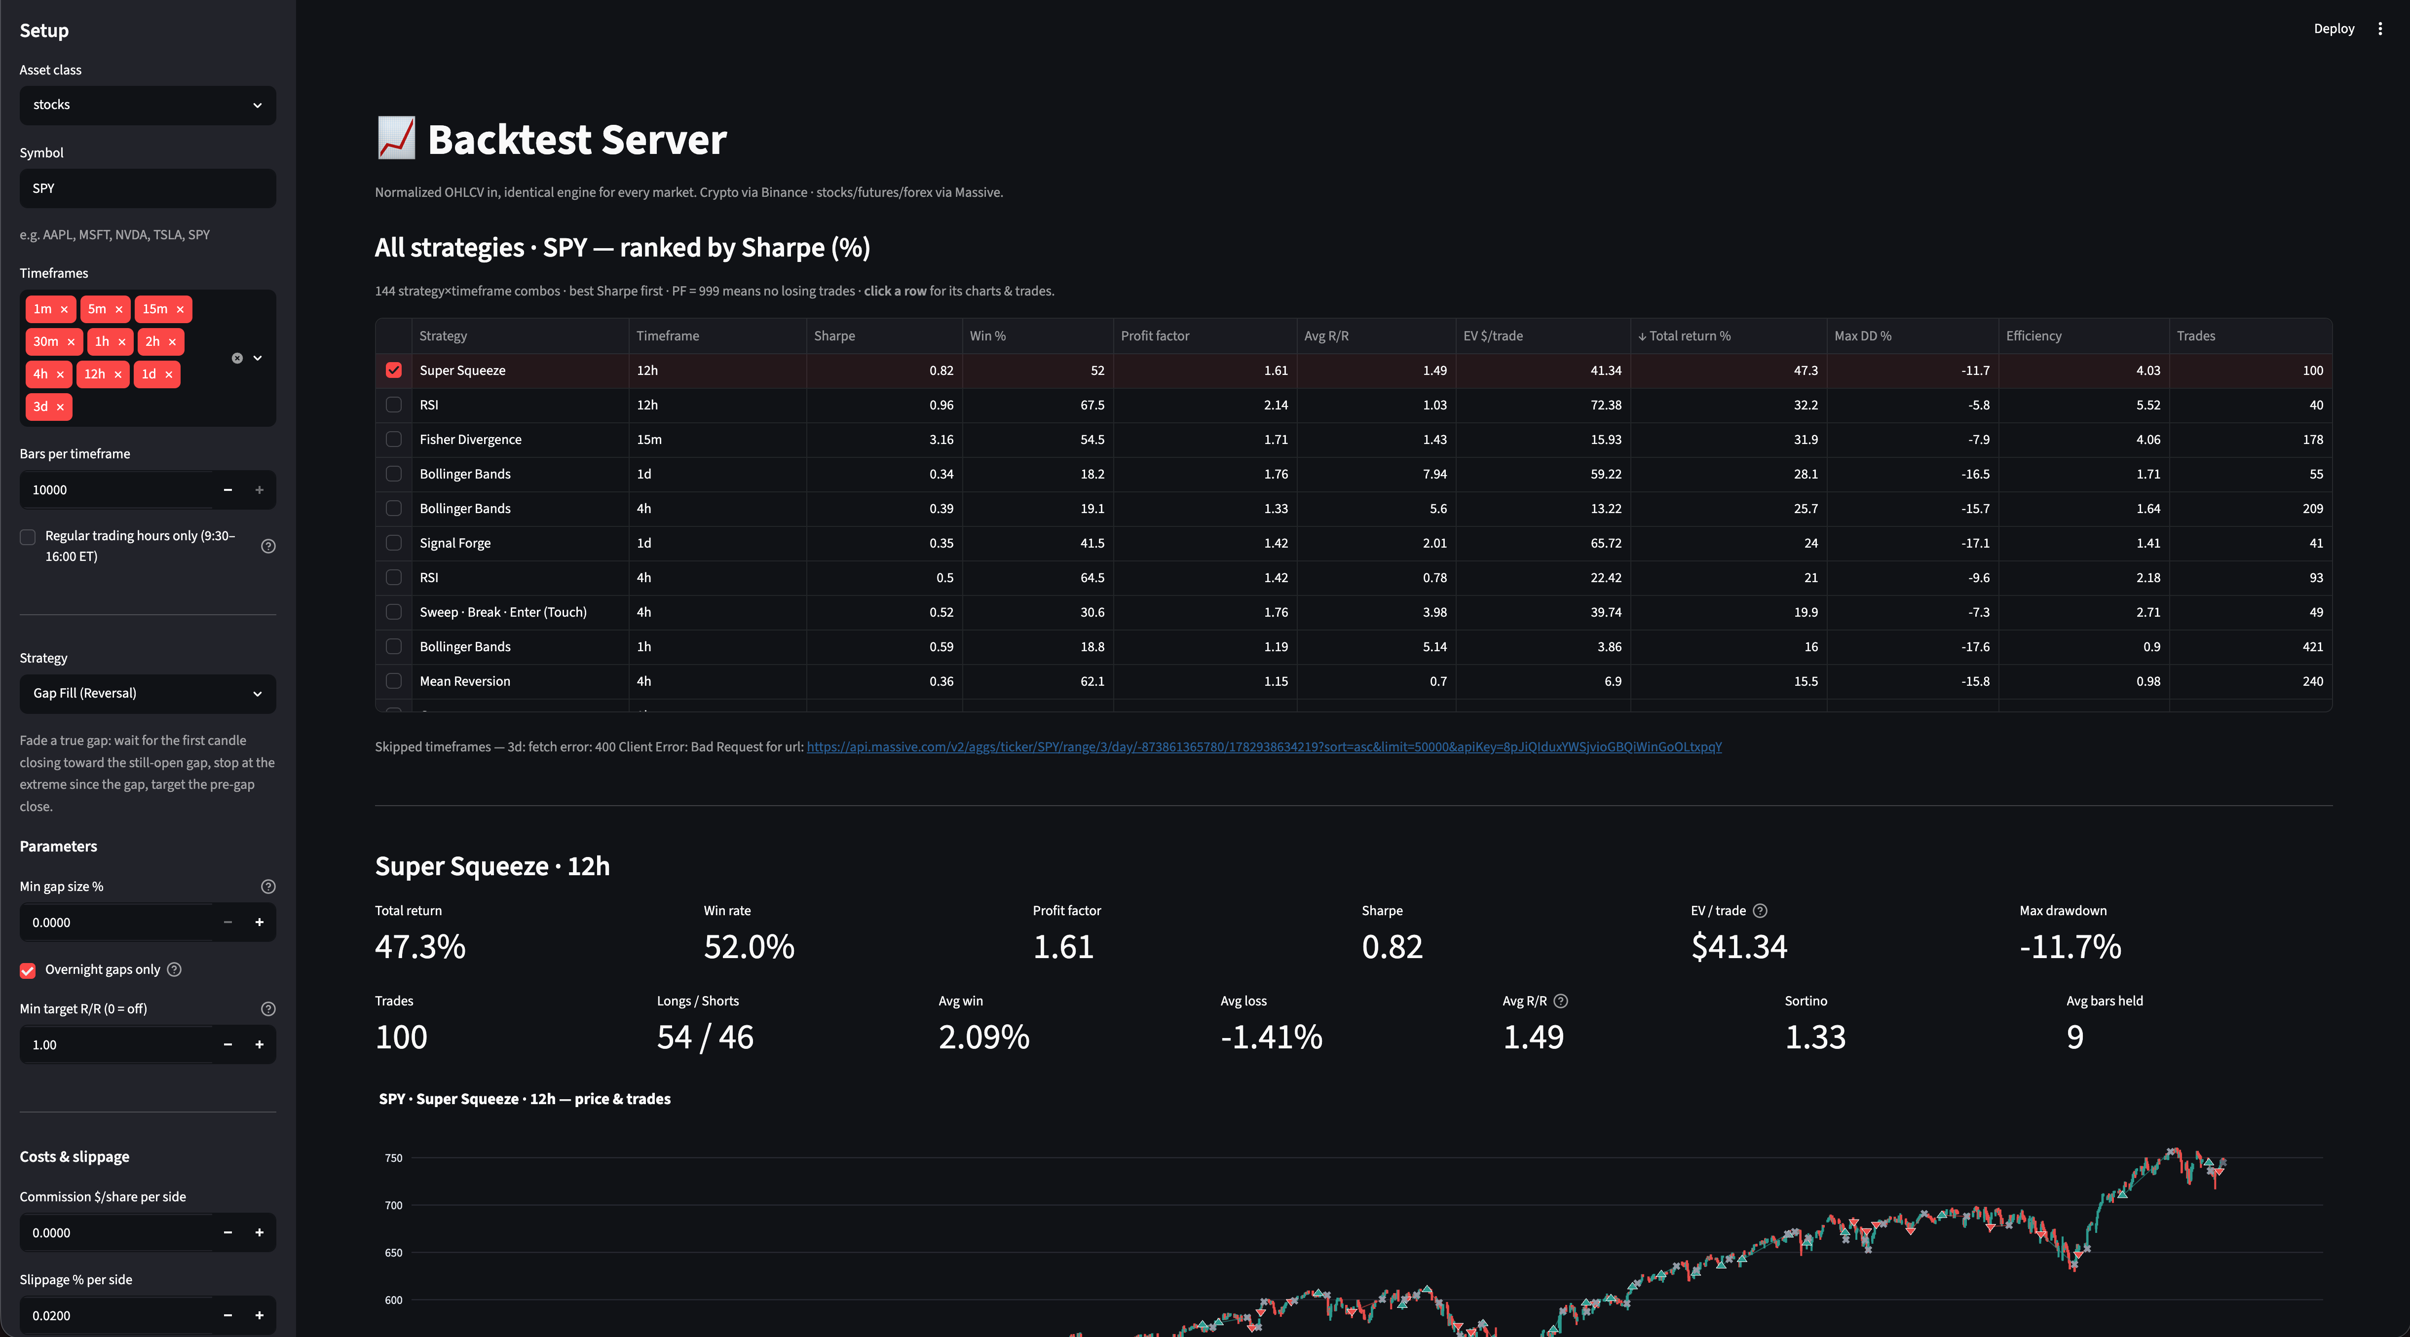
Task: Remove the 4h timeframe tag
Action: [60, 374]
